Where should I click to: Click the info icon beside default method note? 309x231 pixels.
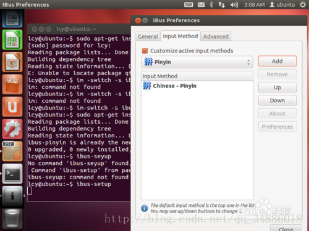tap(145, 208)
